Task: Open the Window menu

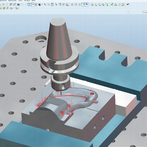Action: pyautogui.click(x=27, y=1)
